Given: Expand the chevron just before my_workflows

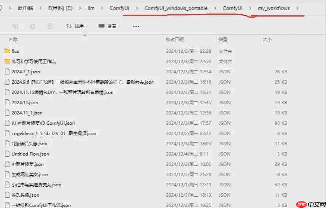Looking at the screenshot, I should tap(250, 8).
